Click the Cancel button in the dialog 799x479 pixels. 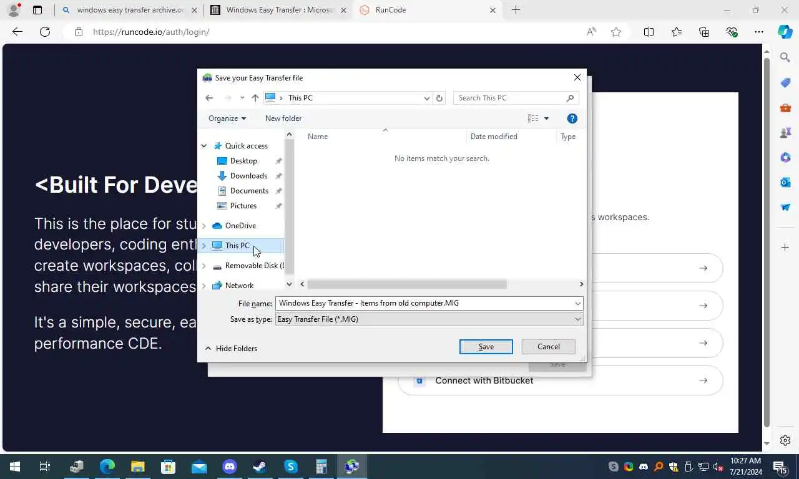tap(549, 347)
